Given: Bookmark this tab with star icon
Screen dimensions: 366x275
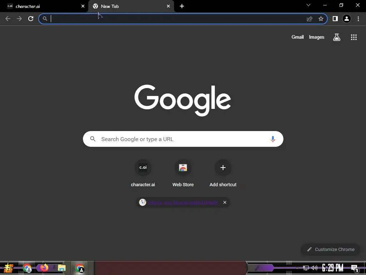Looking at the screenshot, I should coord(321,19).
